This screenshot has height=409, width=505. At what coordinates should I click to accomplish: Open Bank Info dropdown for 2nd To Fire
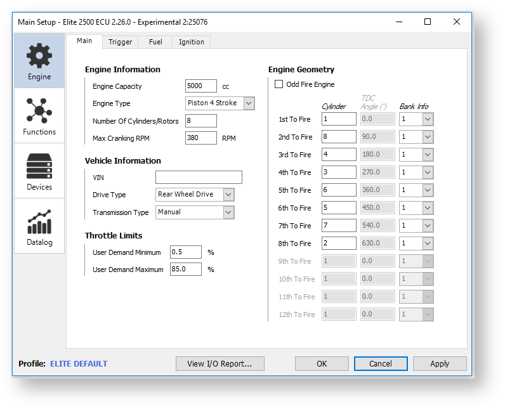click(x=416, y=137)
